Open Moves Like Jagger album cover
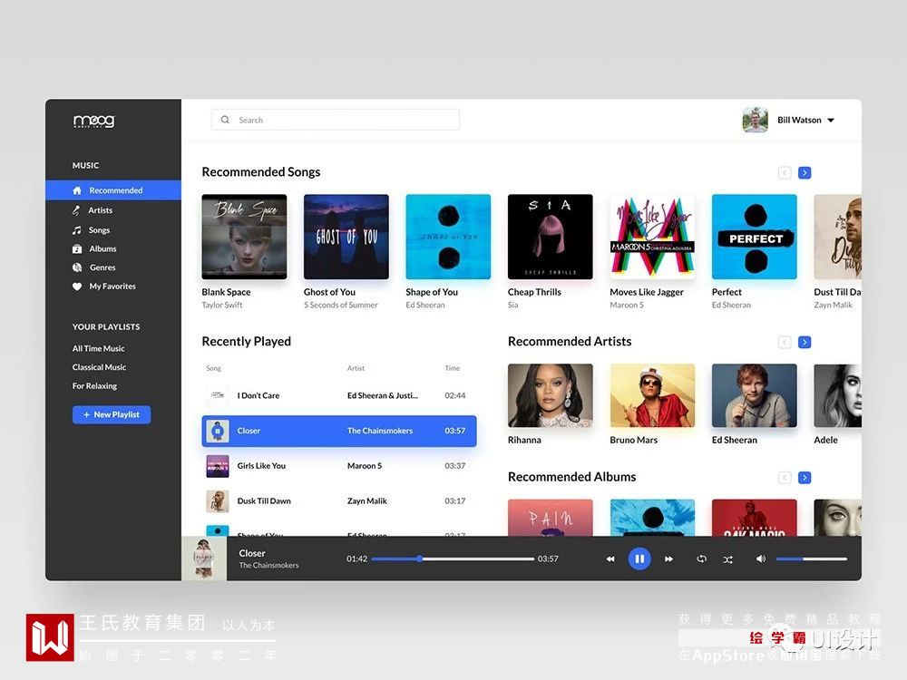This screenshot has height=680, width=907. pyautogui.click(x=652, y=237)
